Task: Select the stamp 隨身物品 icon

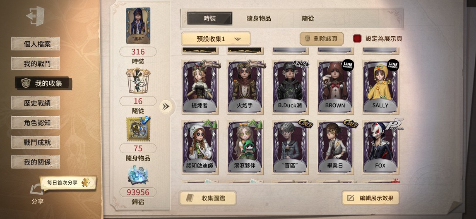Action: (138, 129)
